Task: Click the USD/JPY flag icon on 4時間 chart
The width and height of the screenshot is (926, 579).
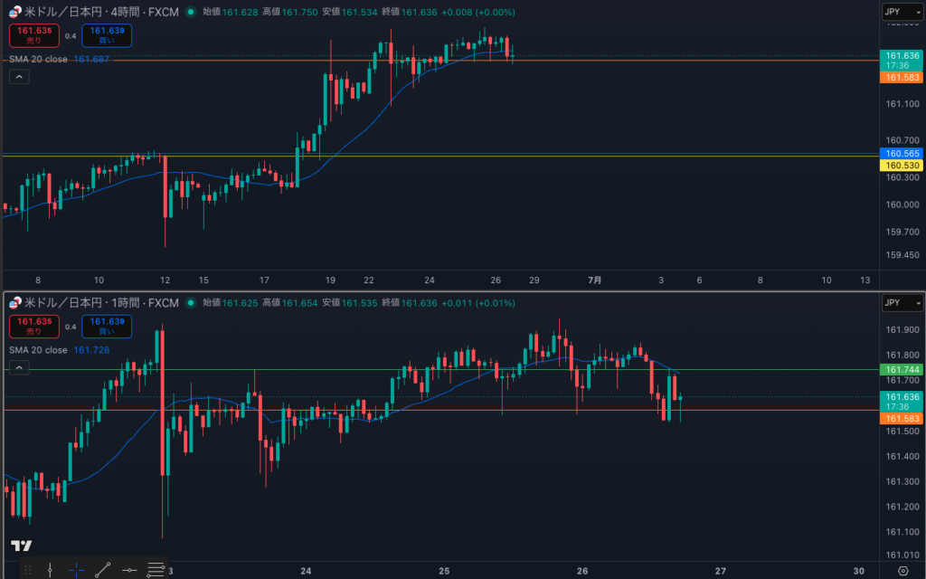Action: (x=14, y=12)
